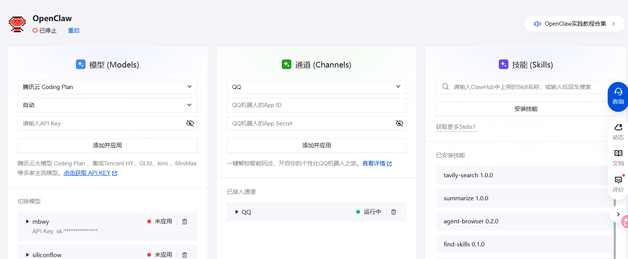Remove the QQ channel using trash icon
628x259 pixels.
click(393, 212)
